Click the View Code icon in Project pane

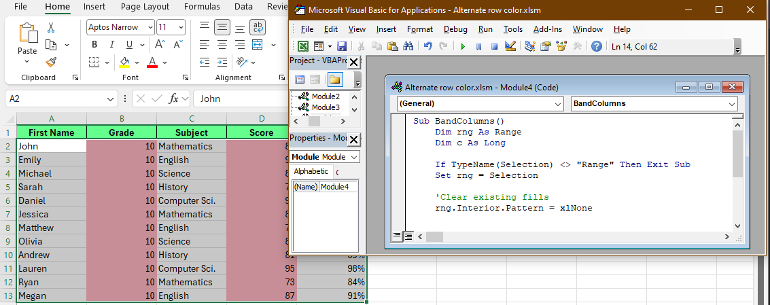300,79
